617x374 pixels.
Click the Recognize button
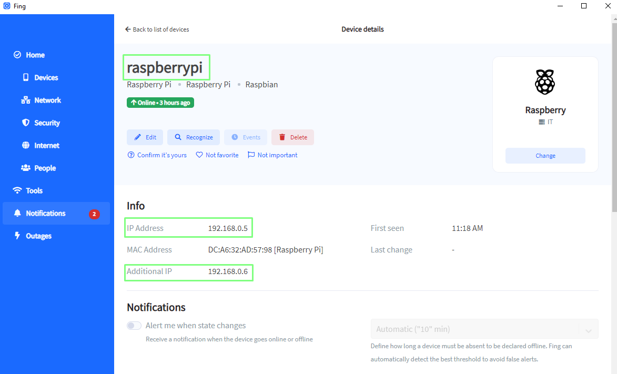coord(193,137)
